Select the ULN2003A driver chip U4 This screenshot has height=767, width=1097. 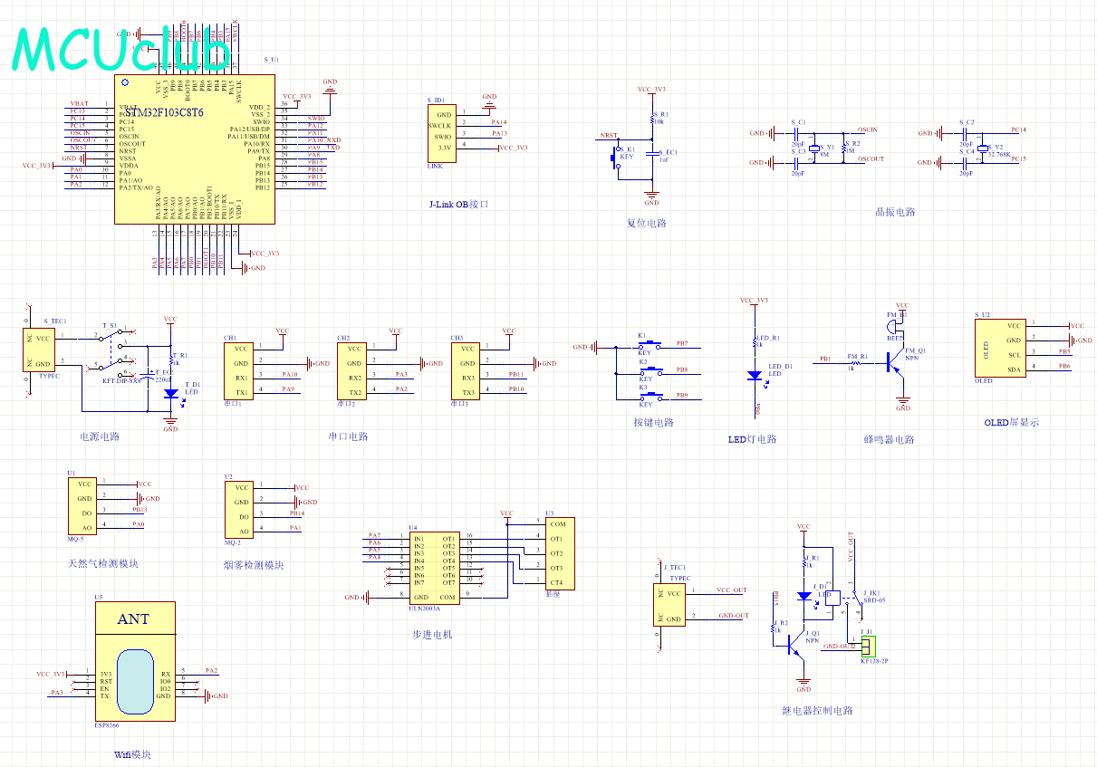434,569
